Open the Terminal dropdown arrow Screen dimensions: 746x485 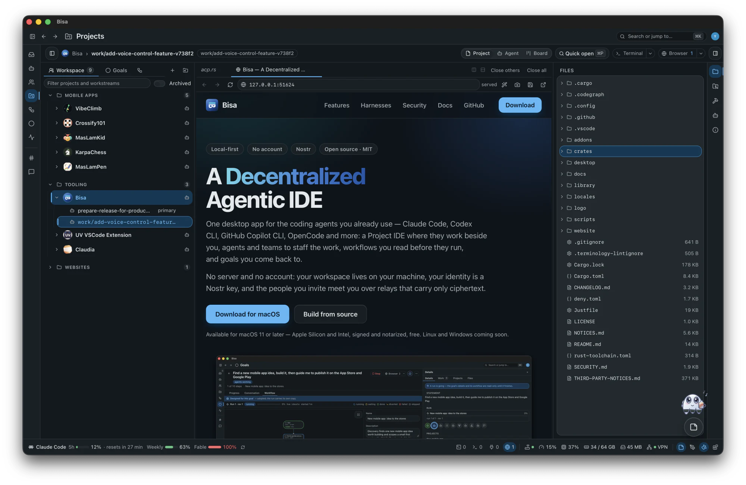pyautogui.click(x=650, y=53)
